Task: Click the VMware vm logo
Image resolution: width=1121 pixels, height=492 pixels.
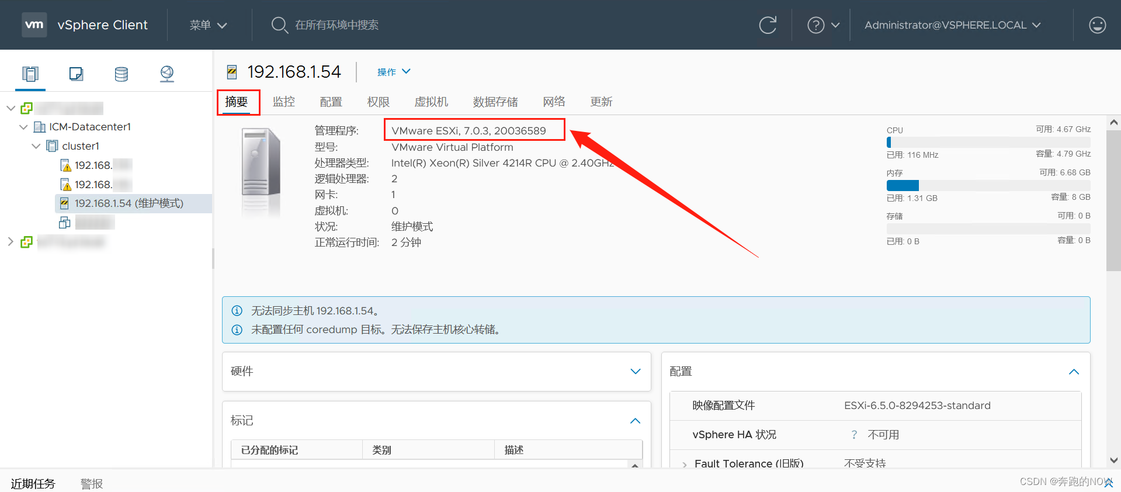Action: [34, 25]
